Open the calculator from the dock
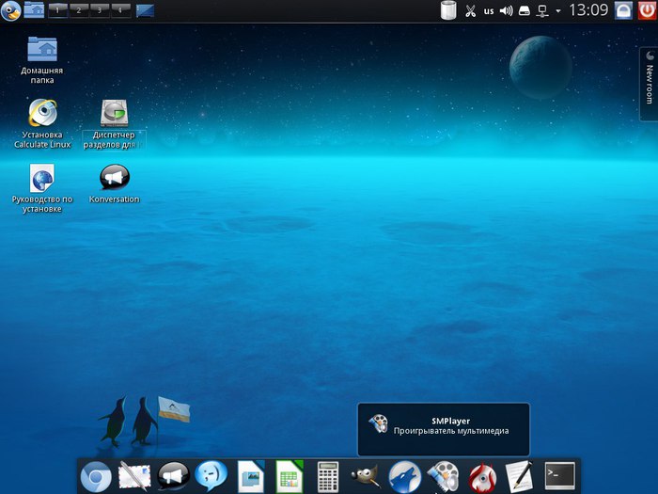Viewport: 658px width, 494px height. [x=328, y=476]
